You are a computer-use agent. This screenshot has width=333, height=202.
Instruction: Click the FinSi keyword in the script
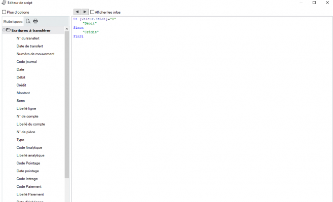79,36
